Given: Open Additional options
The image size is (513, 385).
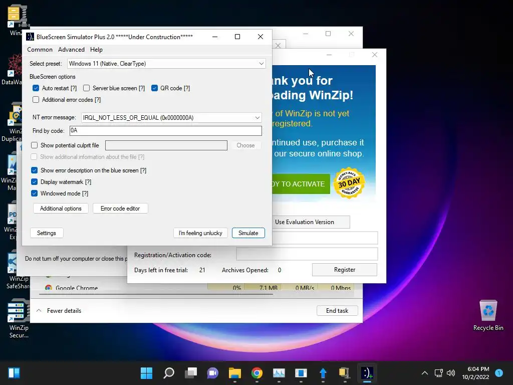Looking at the screenshot, I should pos(61,209).
